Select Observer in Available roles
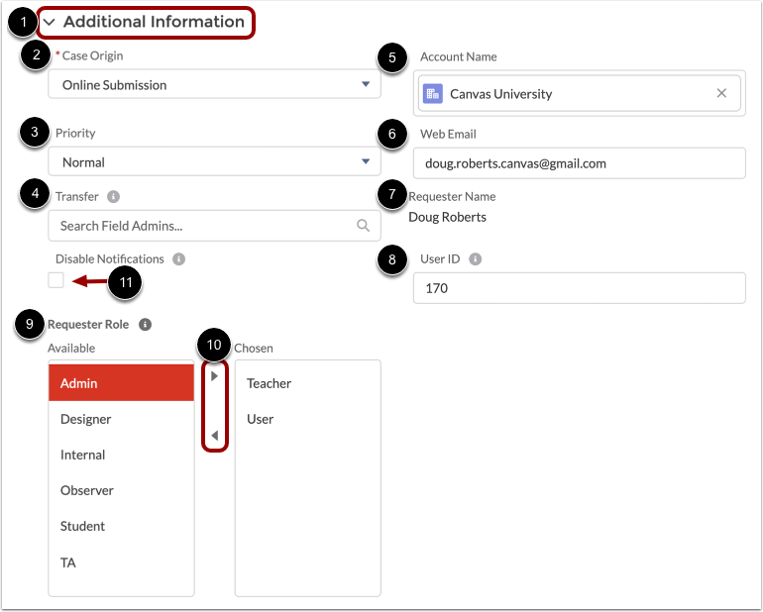 coord(121,490)
